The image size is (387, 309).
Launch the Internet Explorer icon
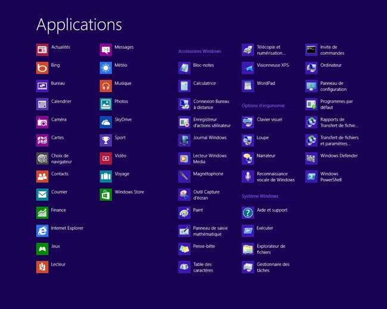coord(42,231)
